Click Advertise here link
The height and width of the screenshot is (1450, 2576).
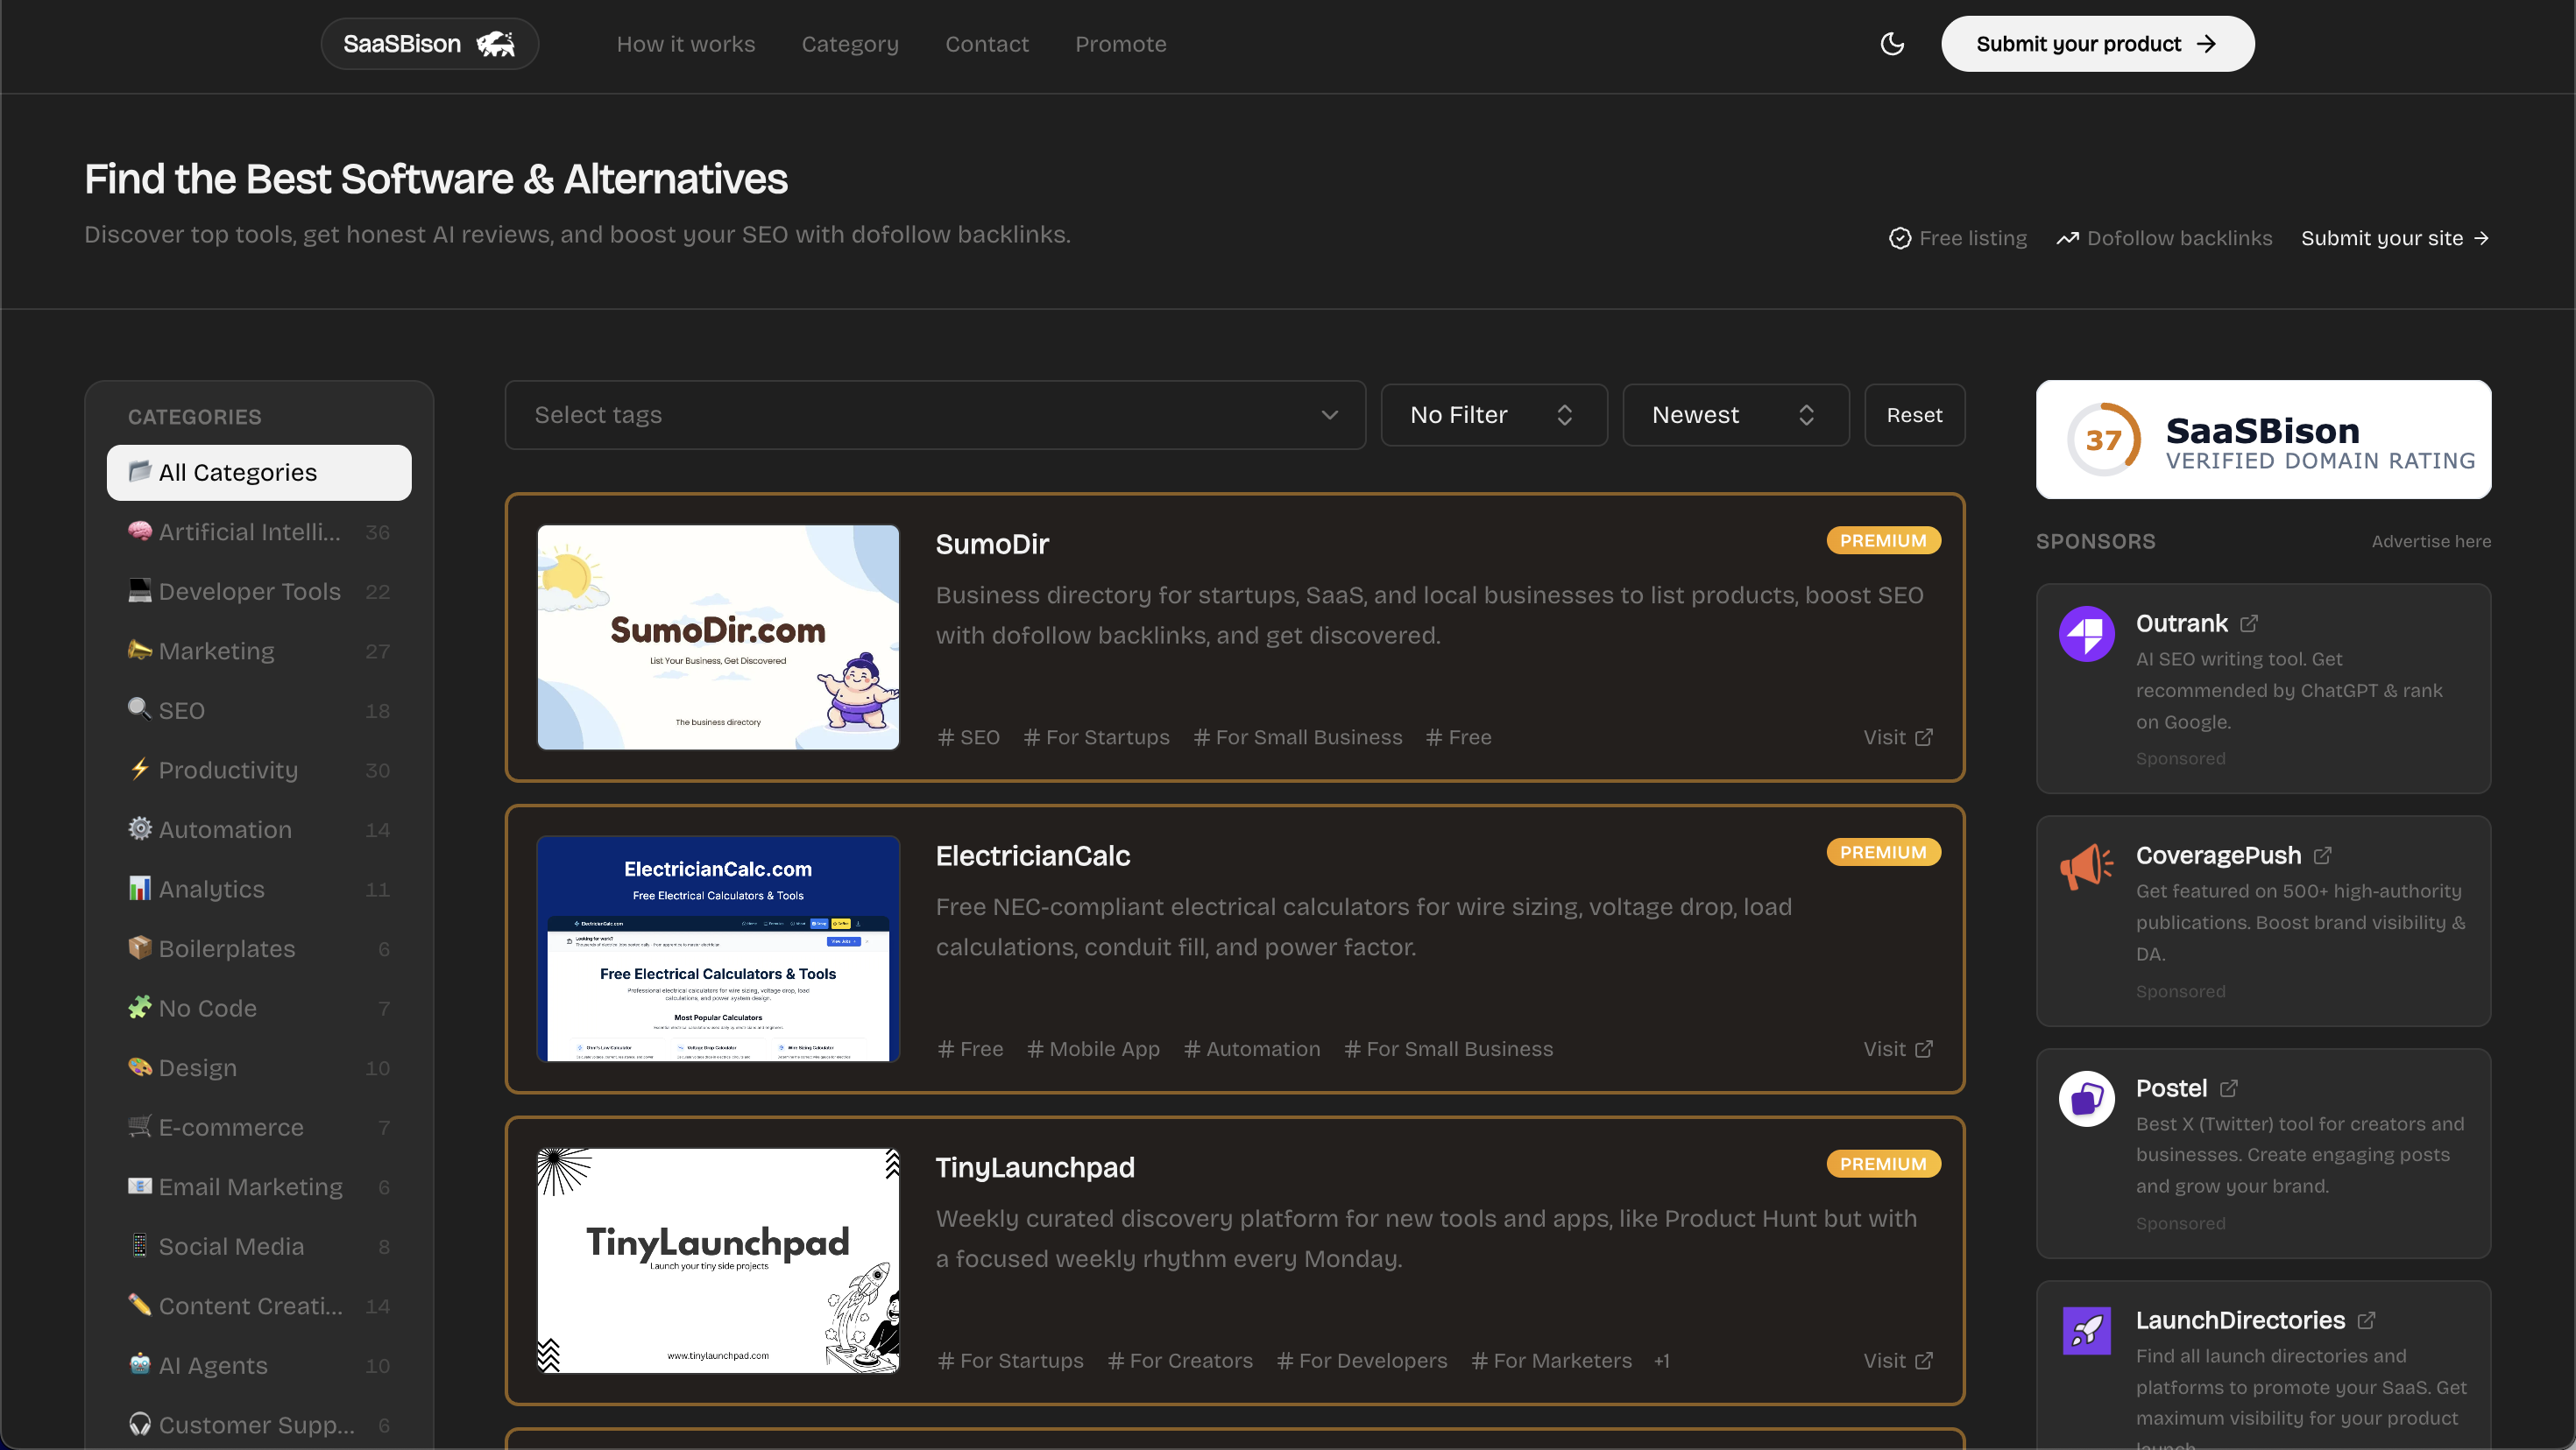(2431, 542)
